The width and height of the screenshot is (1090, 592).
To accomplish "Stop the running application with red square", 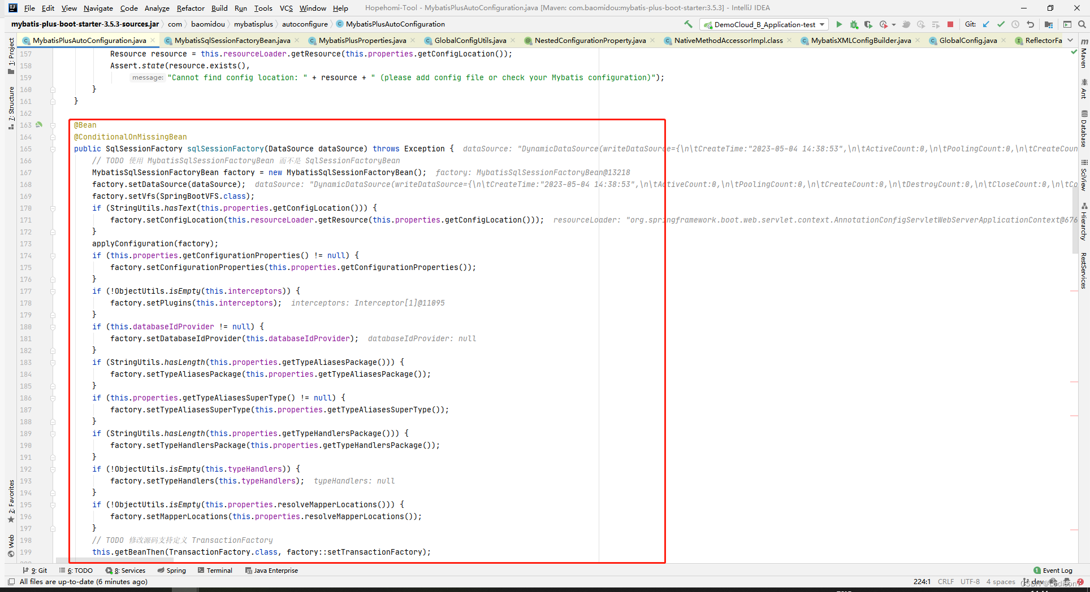I will pyautogui.click(x=950, y=24).
